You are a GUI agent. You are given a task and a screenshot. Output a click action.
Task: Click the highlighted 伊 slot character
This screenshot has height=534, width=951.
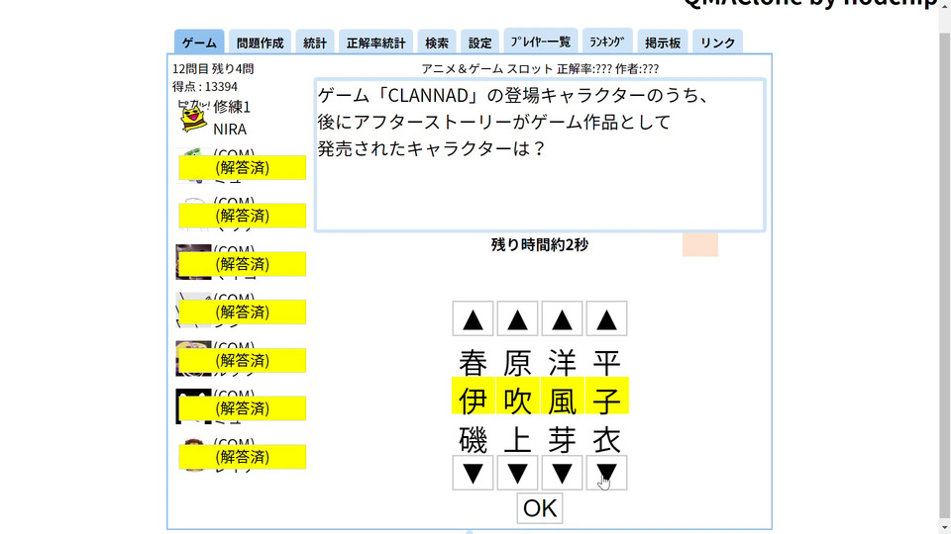(x=474, y=397)
